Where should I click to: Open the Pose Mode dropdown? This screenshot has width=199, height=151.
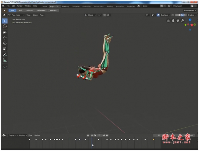(16, 15)
